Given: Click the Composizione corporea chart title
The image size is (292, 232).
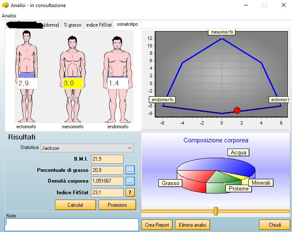Looking at the screenshot, I should [216, 140].
